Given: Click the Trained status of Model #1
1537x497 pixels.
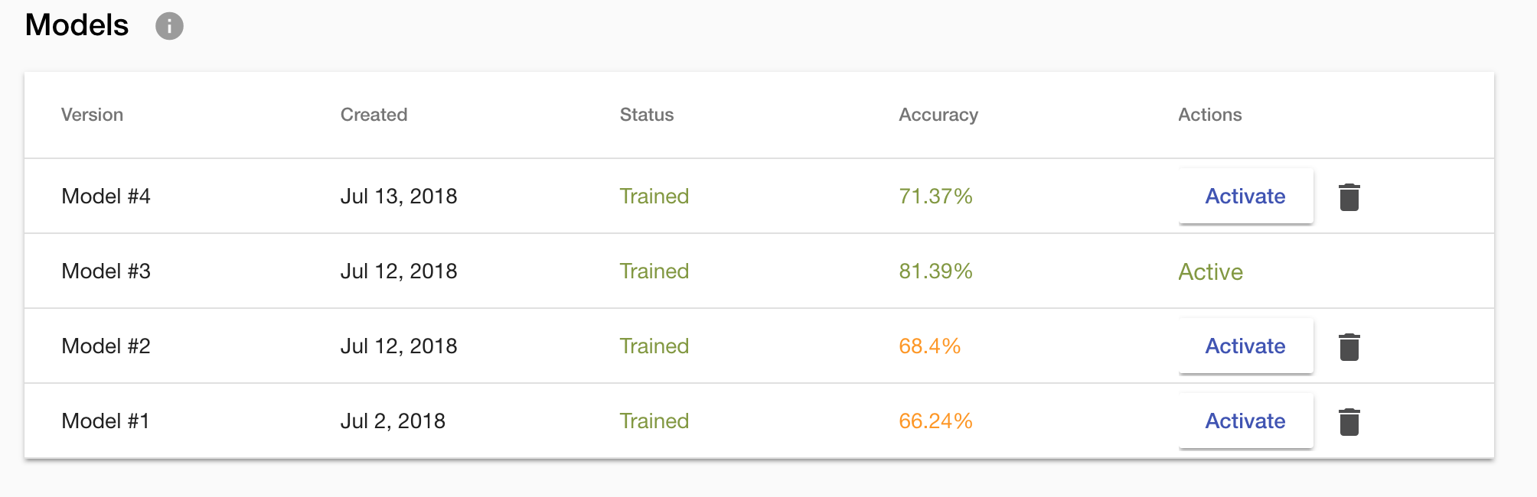Looking at the screenshot, I should pyautogui.click(x=654, y=421).
